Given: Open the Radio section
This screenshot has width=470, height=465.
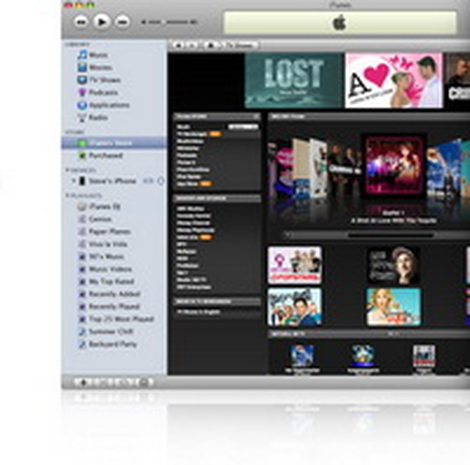Looking at the screenshot, I should (96, 117).
